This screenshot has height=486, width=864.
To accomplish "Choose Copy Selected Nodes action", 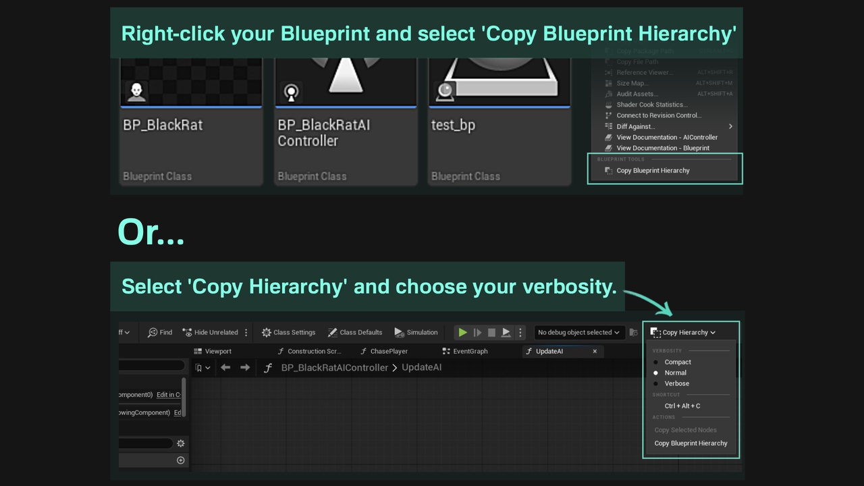I will point(685,430).
